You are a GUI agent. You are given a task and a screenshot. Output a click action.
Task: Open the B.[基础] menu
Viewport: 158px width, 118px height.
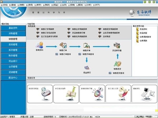[x=13, y=5]
